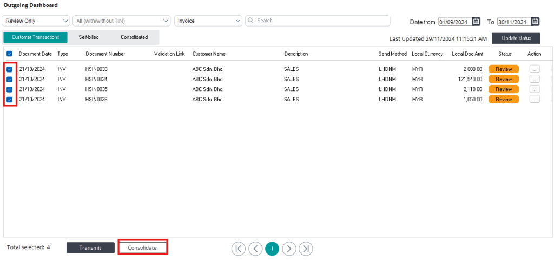Click the search magnifier icon
554x261 pixels.
[x=251, y=21]
